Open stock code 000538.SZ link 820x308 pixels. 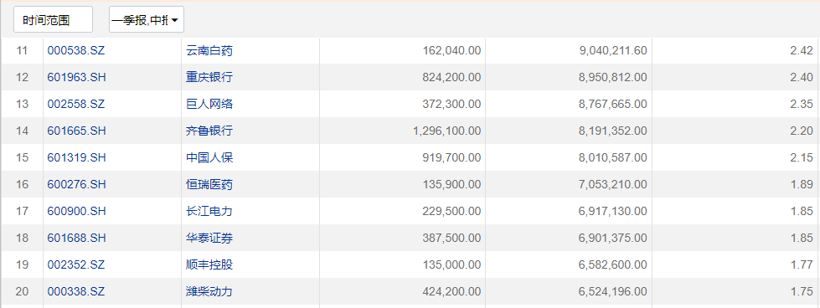[76, 51]
